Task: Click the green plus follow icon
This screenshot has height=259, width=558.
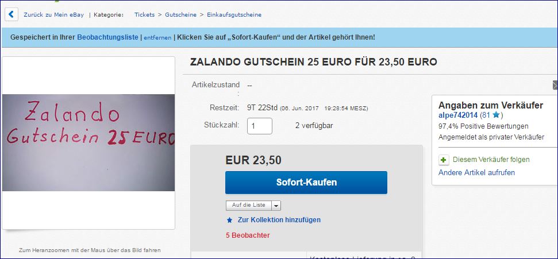Action: click(x=443, y=160)
